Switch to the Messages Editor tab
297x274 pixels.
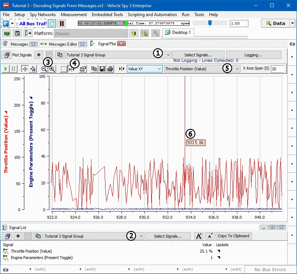63,44
